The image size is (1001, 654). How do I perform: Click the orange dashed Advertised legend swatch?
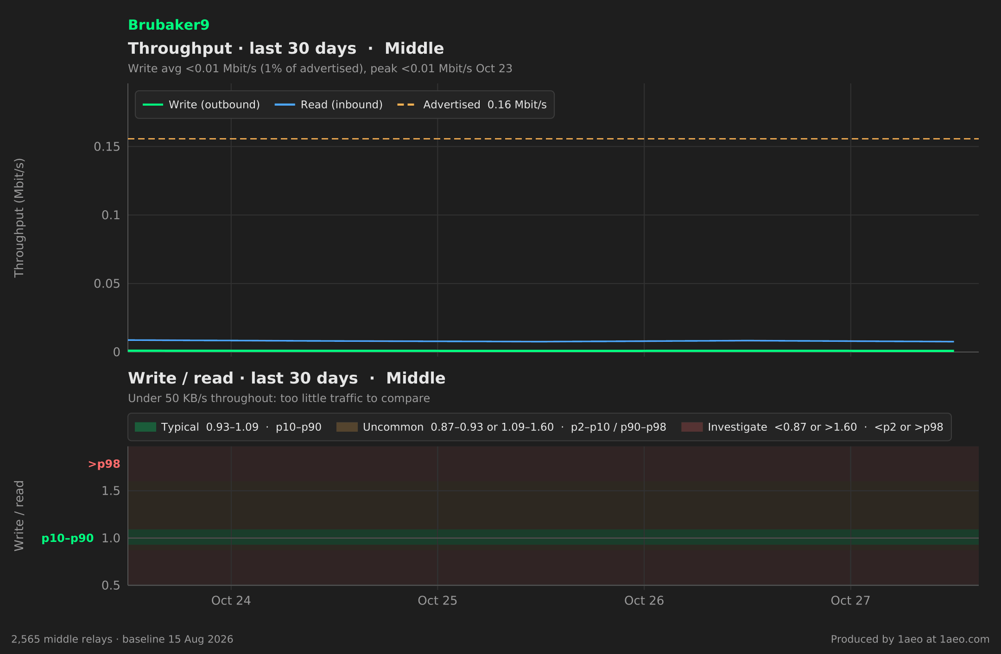pos(406,105)
